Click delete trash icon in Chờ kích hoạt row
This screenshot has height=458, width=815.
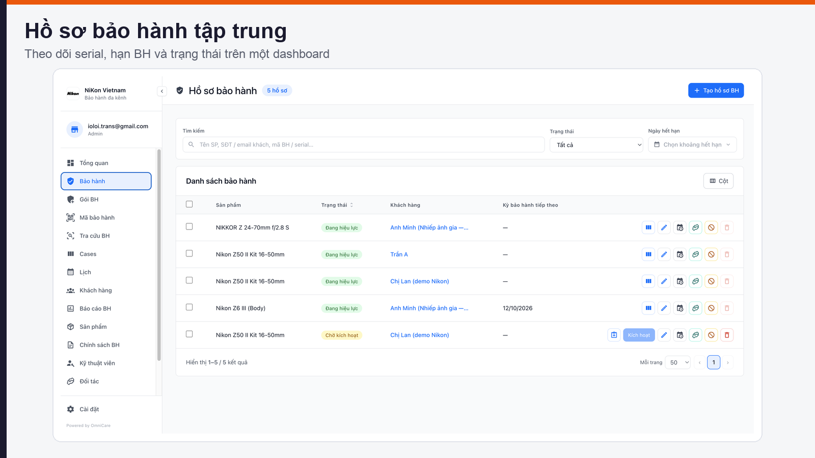727,335
